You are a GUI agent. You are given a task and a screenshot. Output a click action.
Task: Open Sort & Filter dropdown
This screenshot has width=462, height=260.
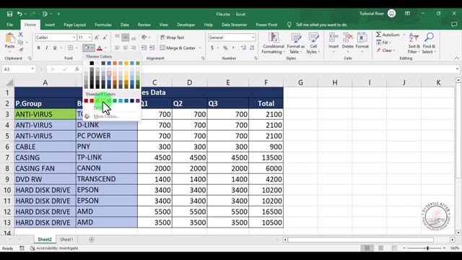click(414, 43)
